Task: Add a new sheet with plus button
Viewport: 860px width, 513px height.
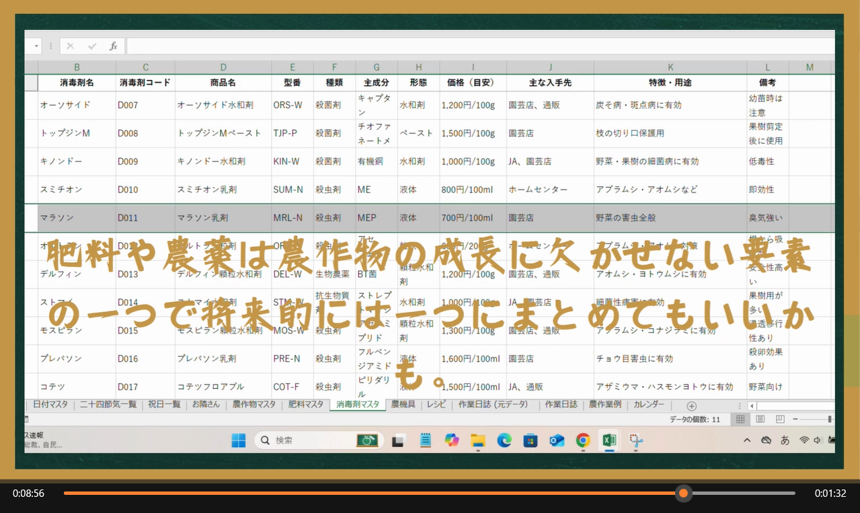Action: (x=691, y=406)
